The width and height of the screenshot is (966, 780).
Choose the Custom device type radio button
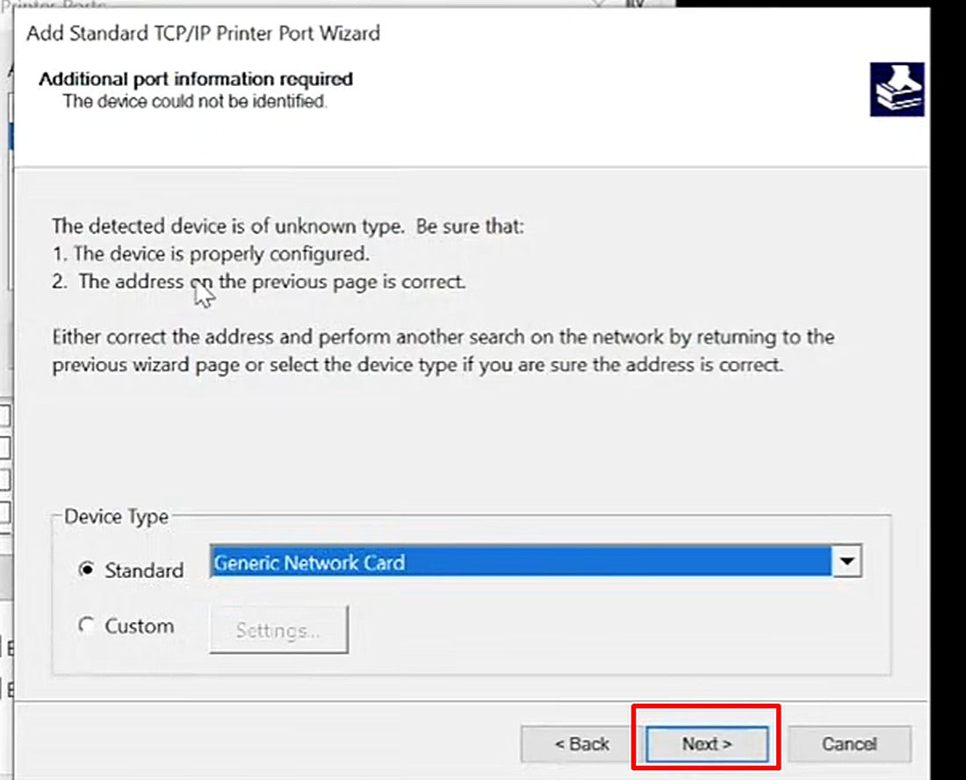point(87,626)
